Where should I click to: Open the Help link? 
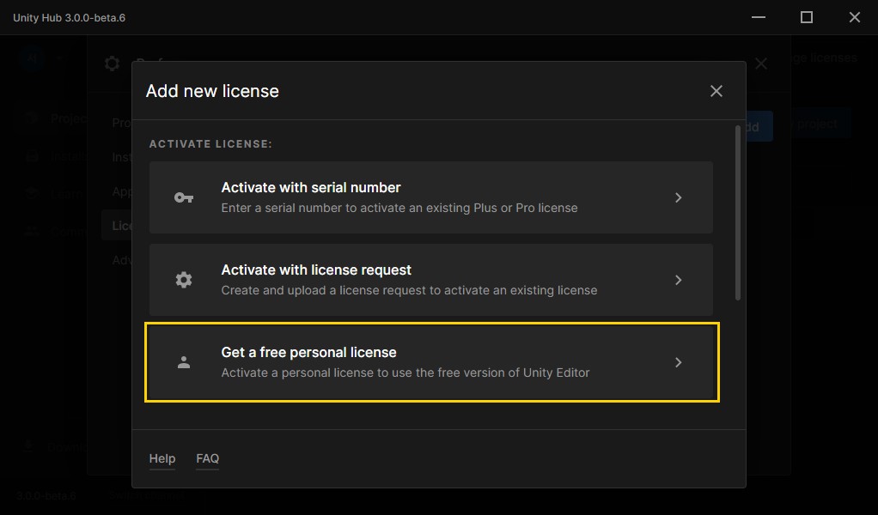(x=162, y=458)
